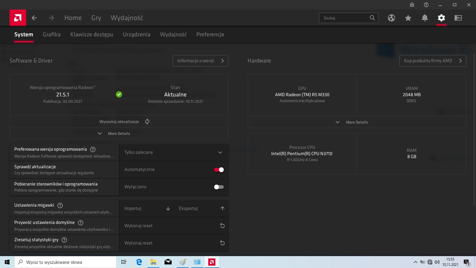476x268 pixels.
Task: Click the refresh icon beside Wyszukaj aktualizacje
Action: [147, 121]
